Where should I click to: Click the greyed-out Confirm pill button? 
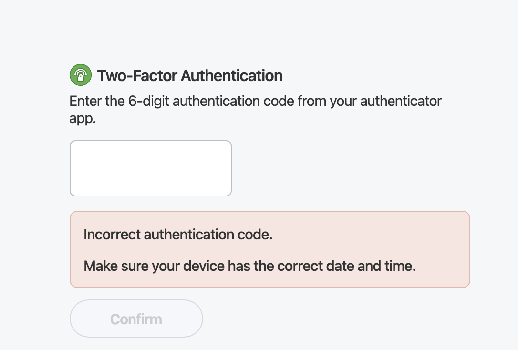coord(136,319)
